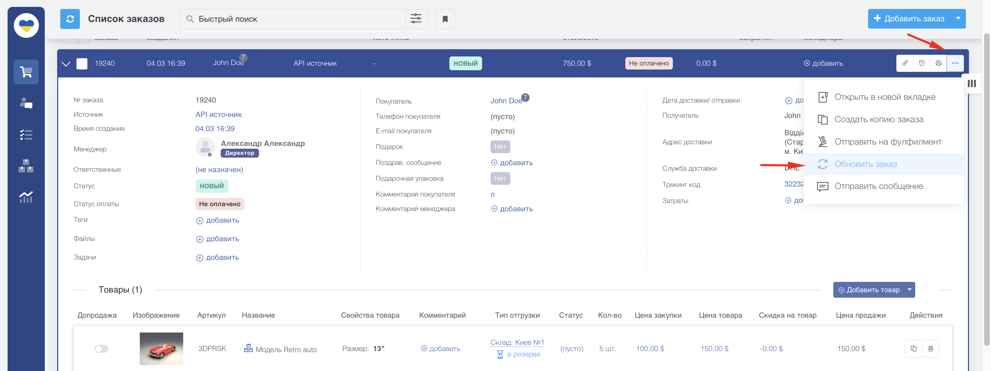Open the Добавить заказ dropdown arrow
Screen dimensions: 991x371
coord(958,19)
